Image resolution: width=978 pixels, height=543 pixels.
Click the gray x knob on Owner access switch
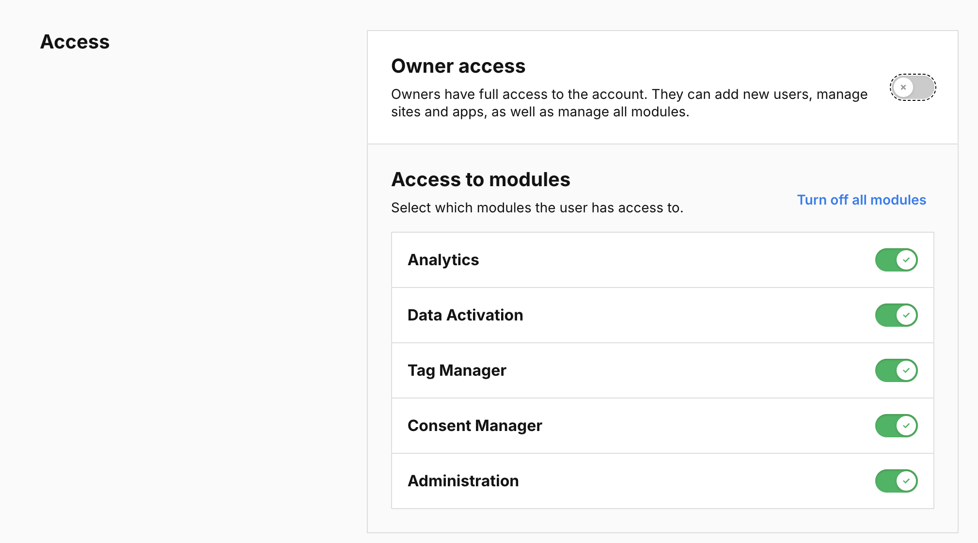[x=903, y=87]
